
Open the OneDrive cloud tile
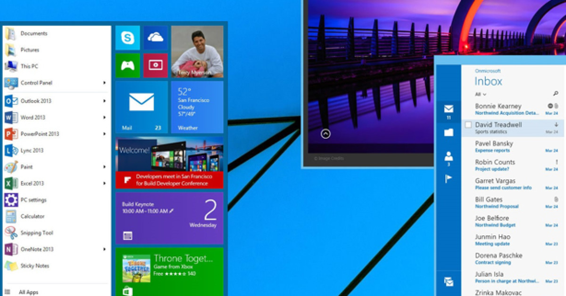pyautogui.click(x=156, y=38)
